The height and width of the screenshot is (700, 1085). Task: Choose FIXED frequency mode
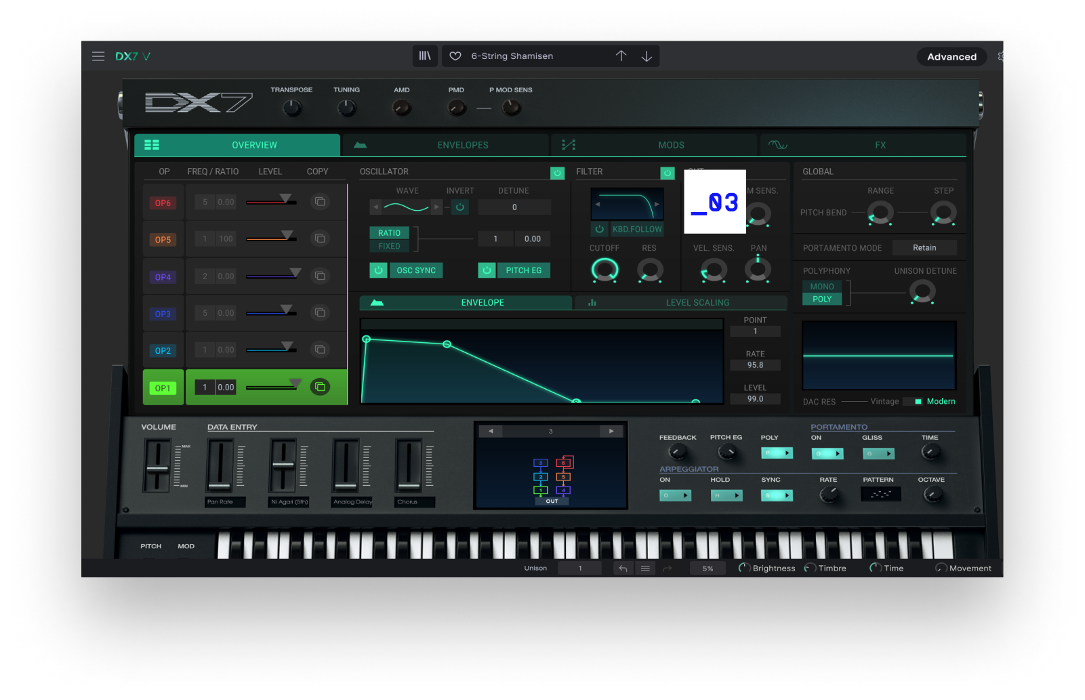389,246
